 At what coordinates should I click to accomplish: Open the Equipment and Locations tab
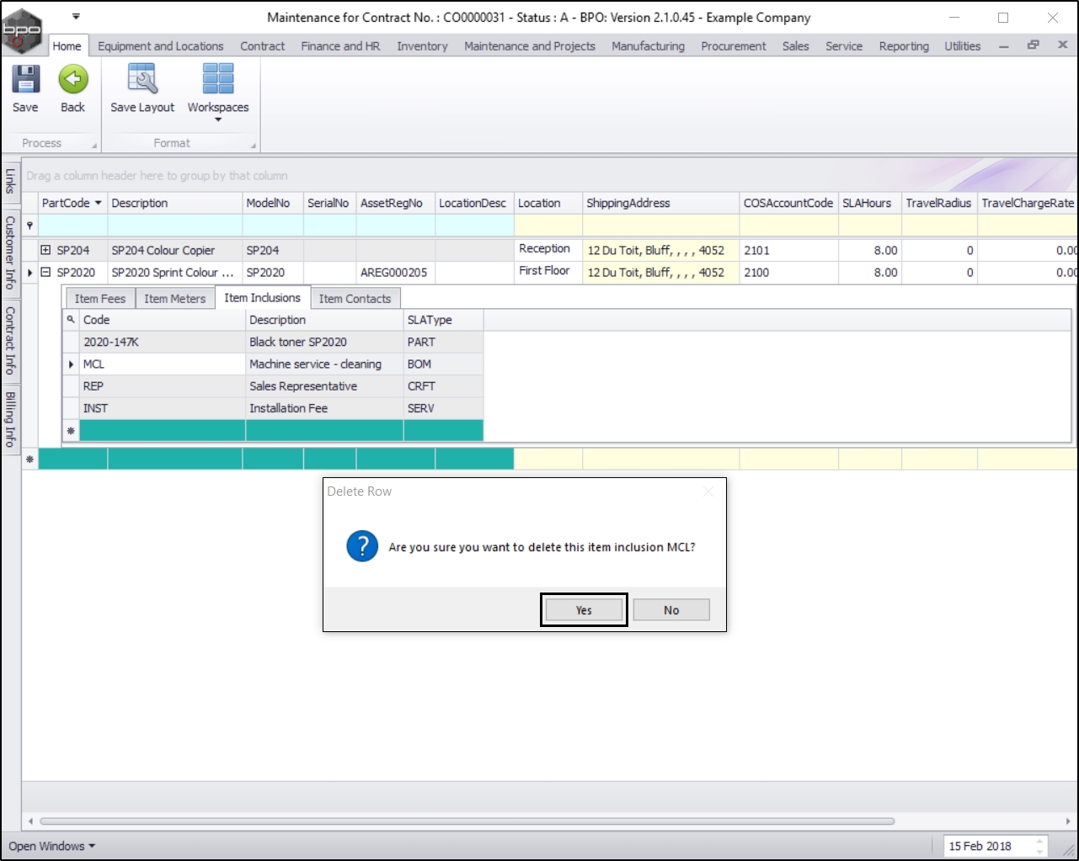[x=161, y=46]
